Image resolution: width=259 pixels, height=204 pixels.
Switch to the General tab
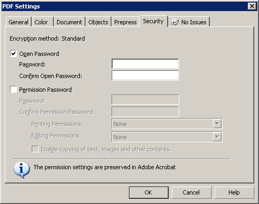coord(18,22)
